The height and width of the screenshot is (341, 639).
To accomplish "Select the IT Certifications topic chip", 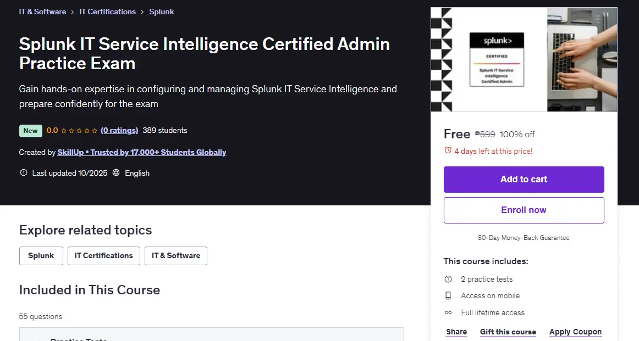I will (x=104, y=255).
